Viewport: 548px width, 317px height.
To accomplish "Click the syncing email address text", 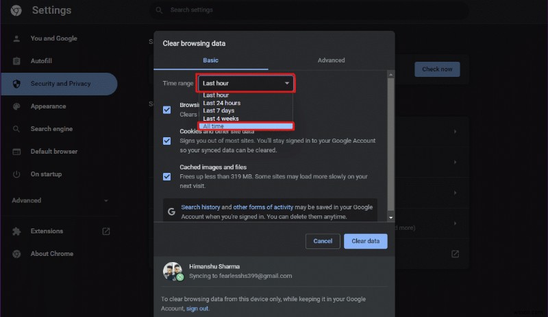I will pos(256,276).
